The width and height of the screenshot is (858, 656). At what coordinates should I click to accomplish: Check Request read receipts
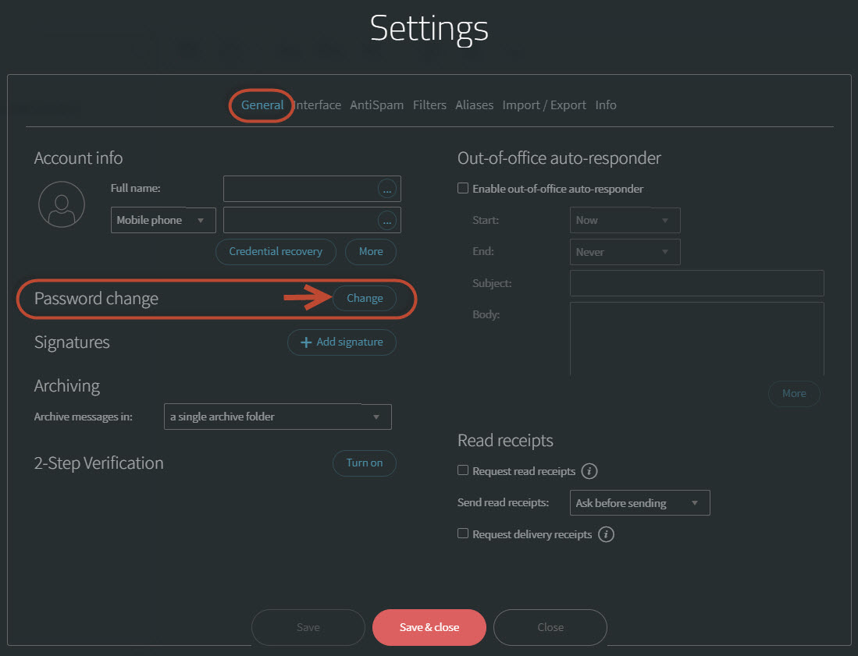click(463, 470)
